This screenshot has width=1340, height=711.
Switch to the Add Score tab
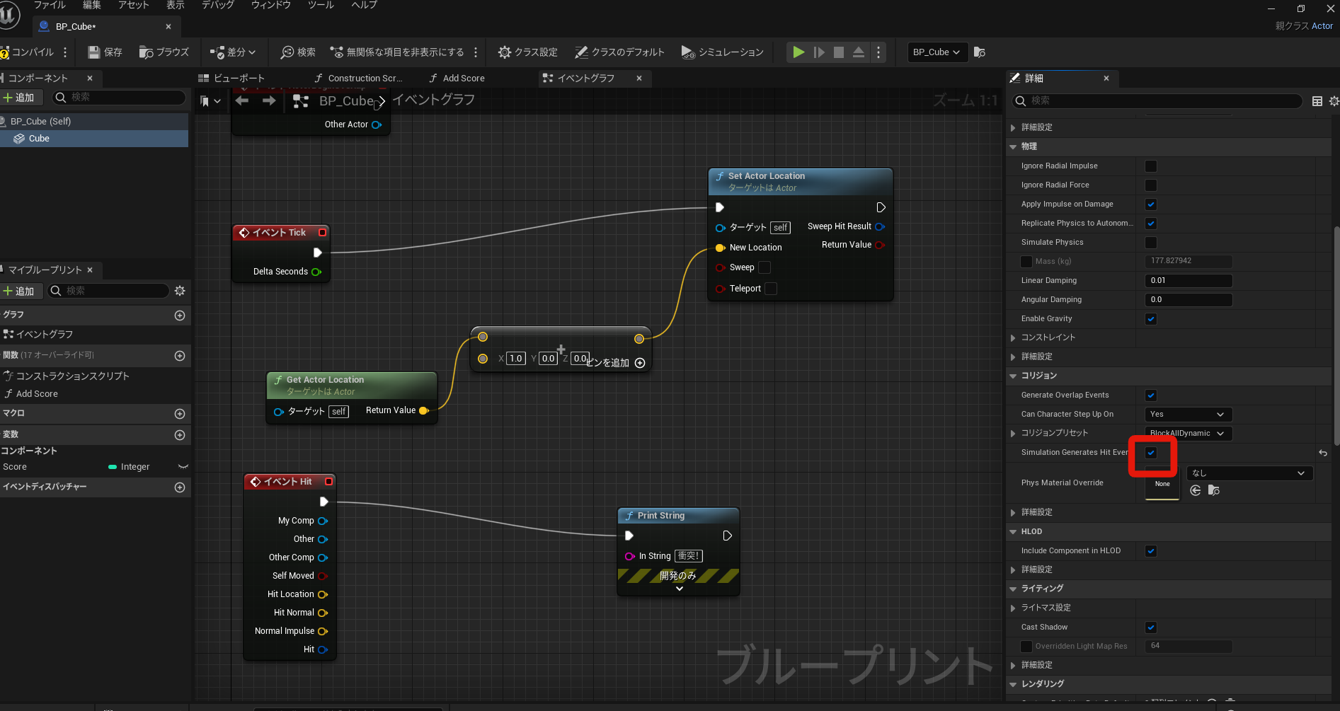[457, 79]
